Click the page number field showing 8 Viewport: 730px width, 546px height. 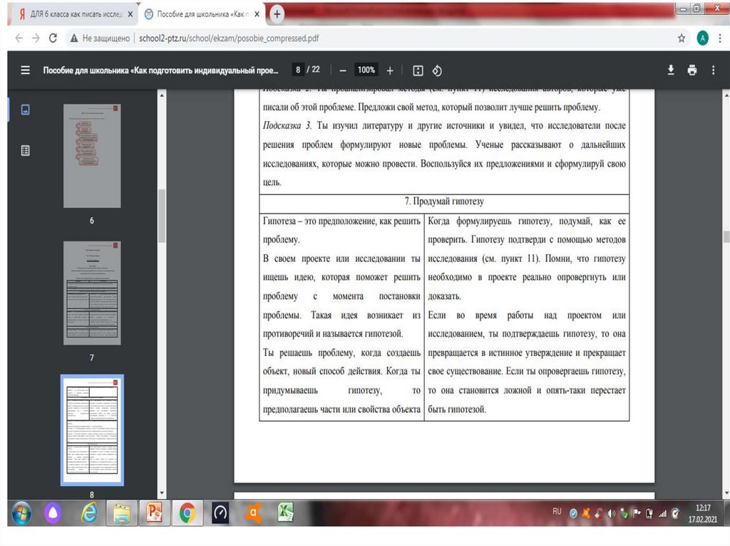pos(298,70)
